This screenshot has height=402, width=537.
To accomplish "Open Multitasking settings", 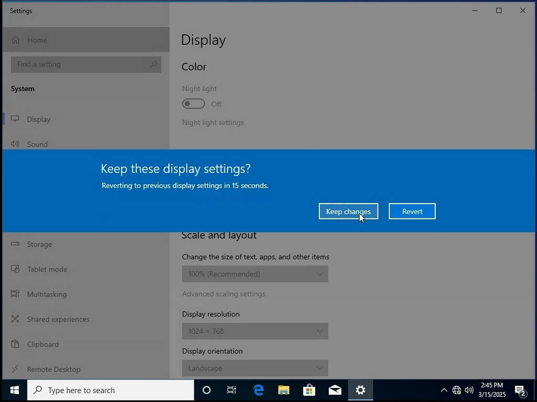I will click(x=86, y=294).
